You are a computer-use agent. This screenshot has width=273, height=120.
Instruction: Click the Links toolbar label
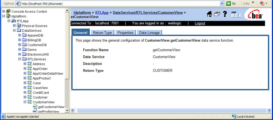[x=246, y=3]
